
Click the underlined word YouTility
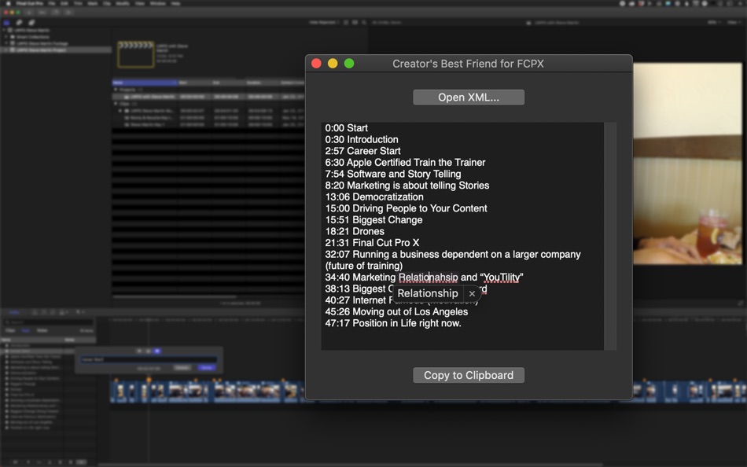[502, 278]
